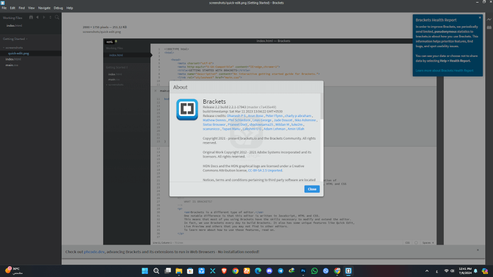Click the Brackets logo in About dialog
Screen dimensions: 493x277
coord(187,110)
